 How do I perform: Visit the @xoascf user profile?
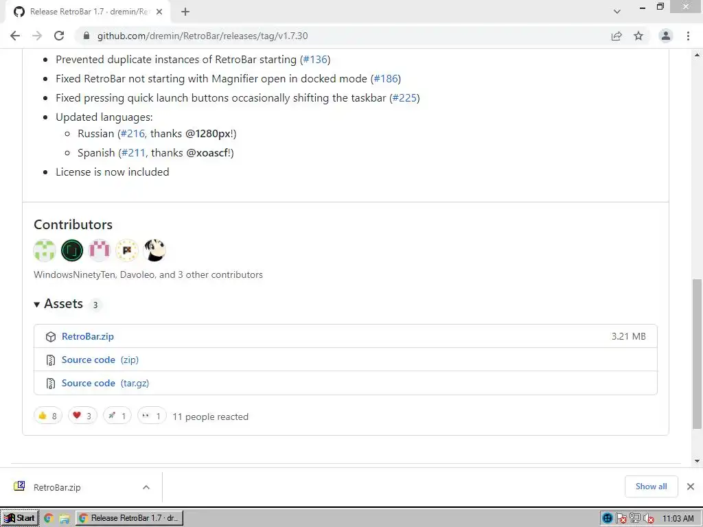point(208,153)
